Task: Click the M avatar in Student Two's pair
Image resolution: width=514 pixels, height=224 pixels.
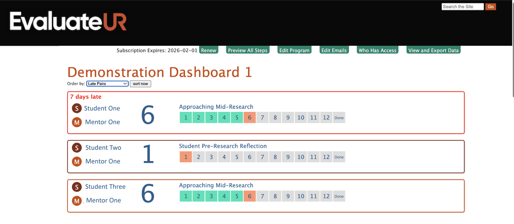Action: pyautogui.click(x=77, y=161)
